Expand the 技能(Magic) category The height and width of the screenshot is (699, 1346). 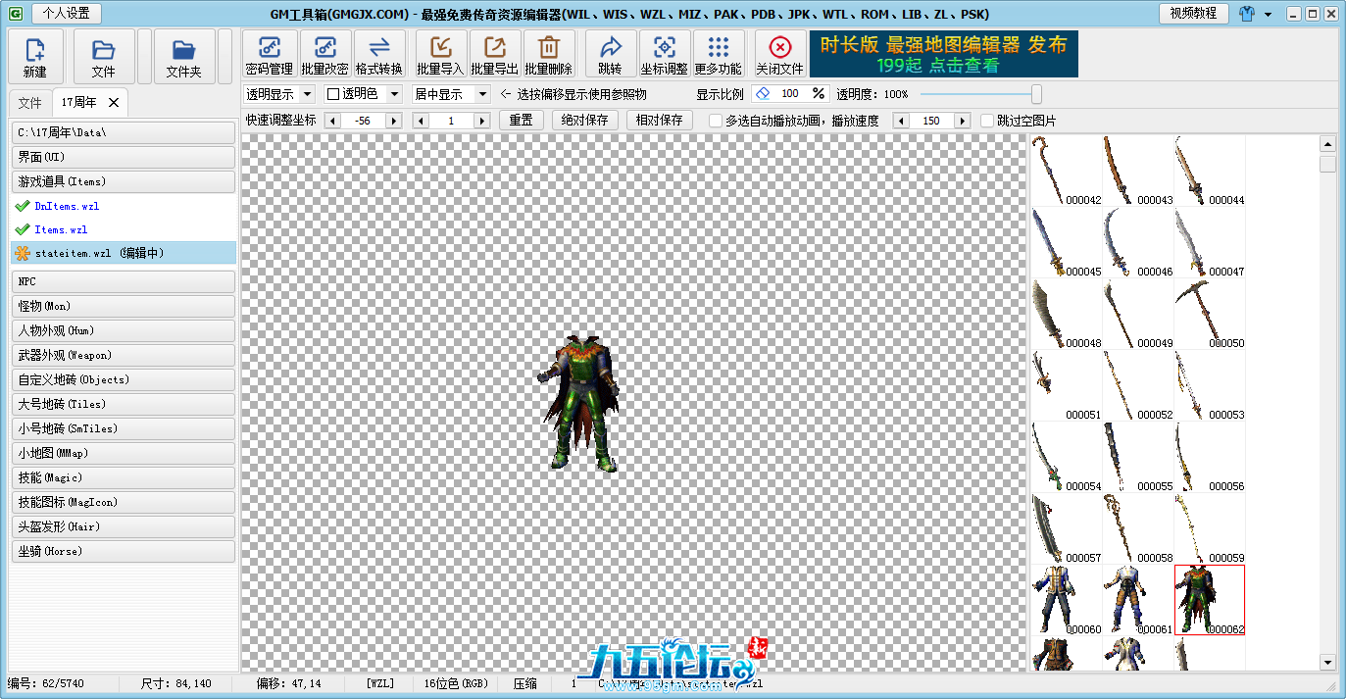coord(124,477)
